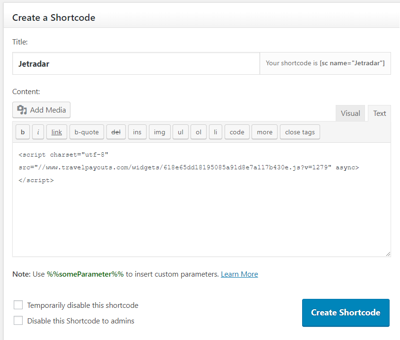Click the ins quicktag button

coord(137,132)
